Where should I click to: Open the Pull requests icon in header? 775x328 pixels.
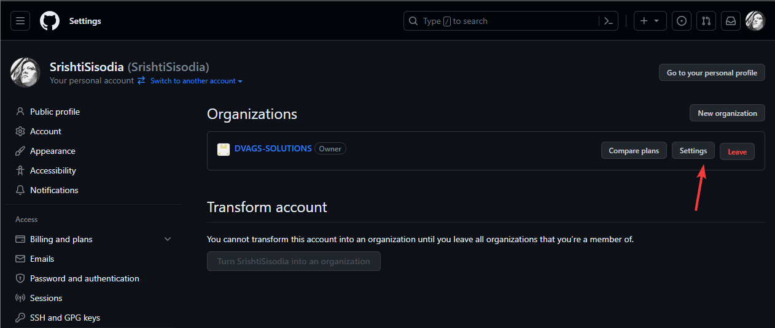[706, 21]
